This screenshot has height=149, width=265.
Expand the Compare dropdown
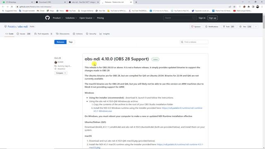(61, 73)
